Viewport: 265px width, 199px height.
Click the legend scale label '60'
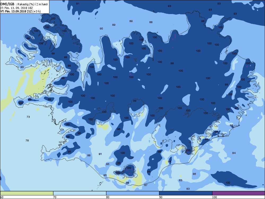pos(2,197)
